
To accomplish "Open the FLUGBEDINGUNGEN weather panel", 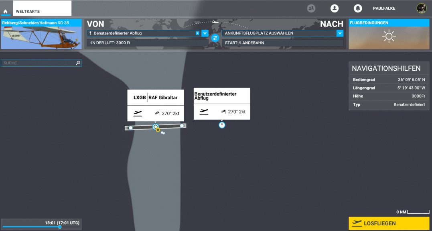I will coord(389,34).
